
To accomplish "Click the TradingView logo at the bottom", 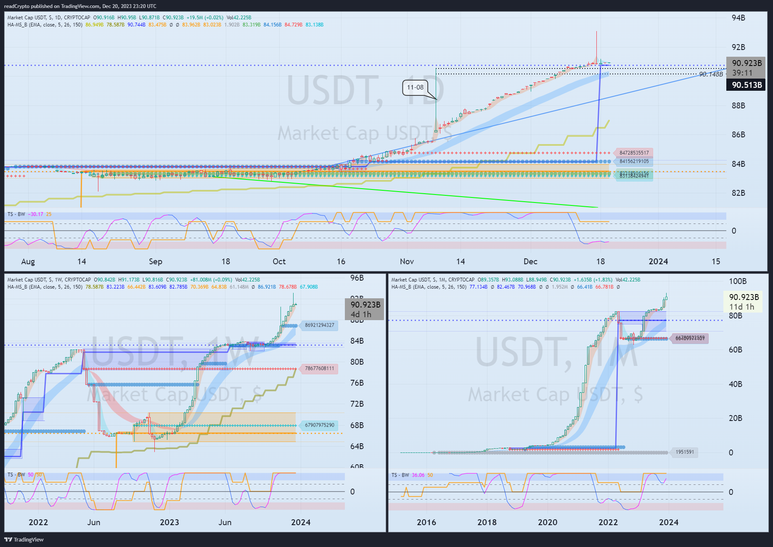I will pos(24,539).
